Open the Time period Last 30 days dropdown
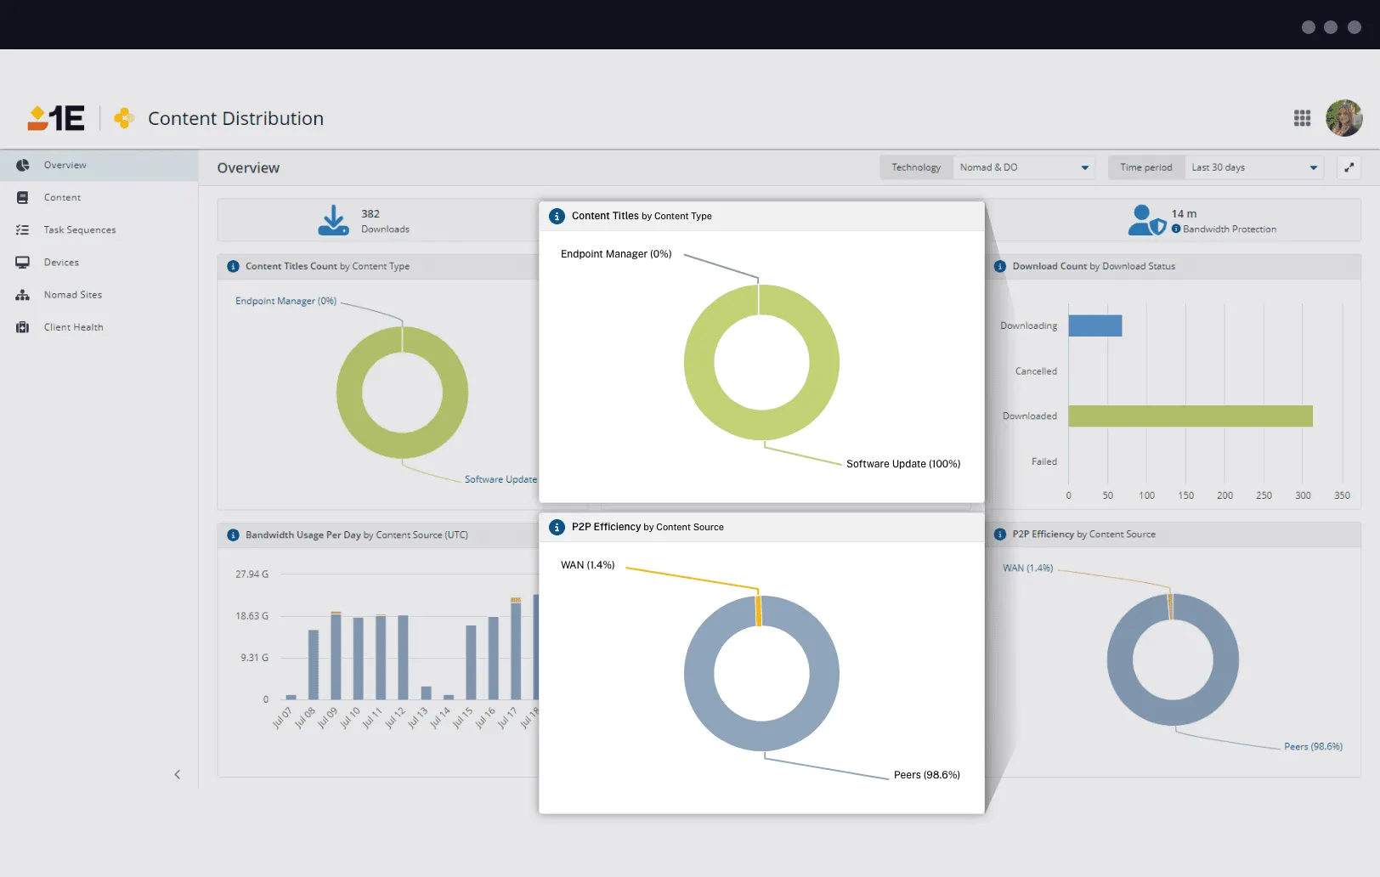The height and width of the screenshot is (877, 1380). (x=1253, y=167)
